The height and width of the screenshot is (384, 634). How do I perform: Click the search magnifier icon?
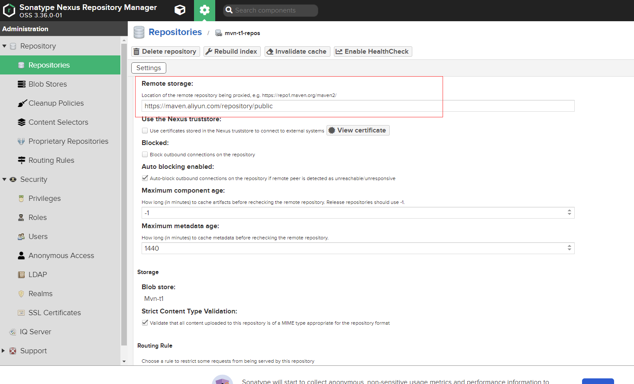tap(229, 10)
